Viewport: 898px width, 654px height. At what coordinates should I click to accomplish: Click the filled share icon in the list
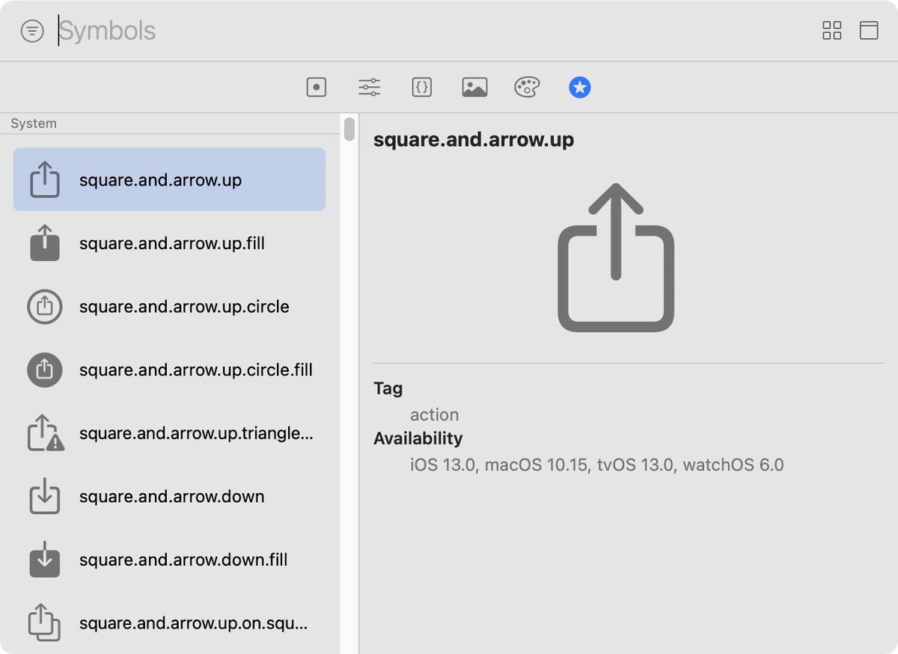pyautogui.click(x=44, y=243)
